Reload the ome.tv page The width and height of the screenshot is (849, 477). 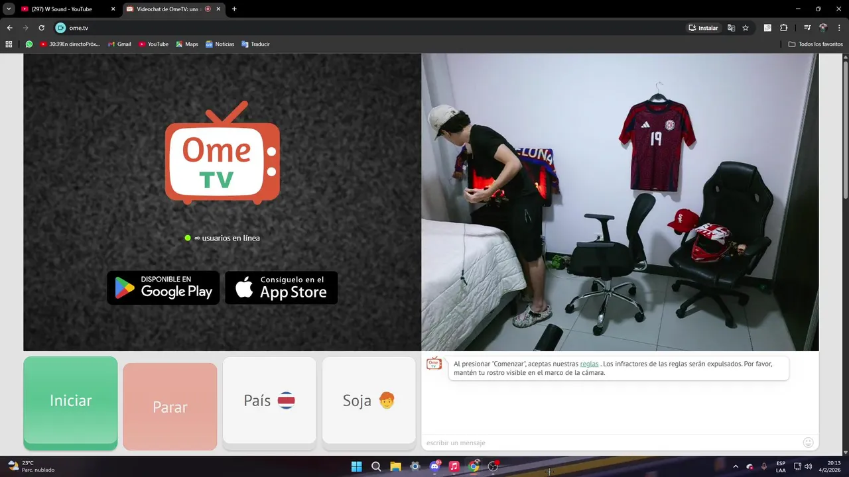[x=41, y=28]
